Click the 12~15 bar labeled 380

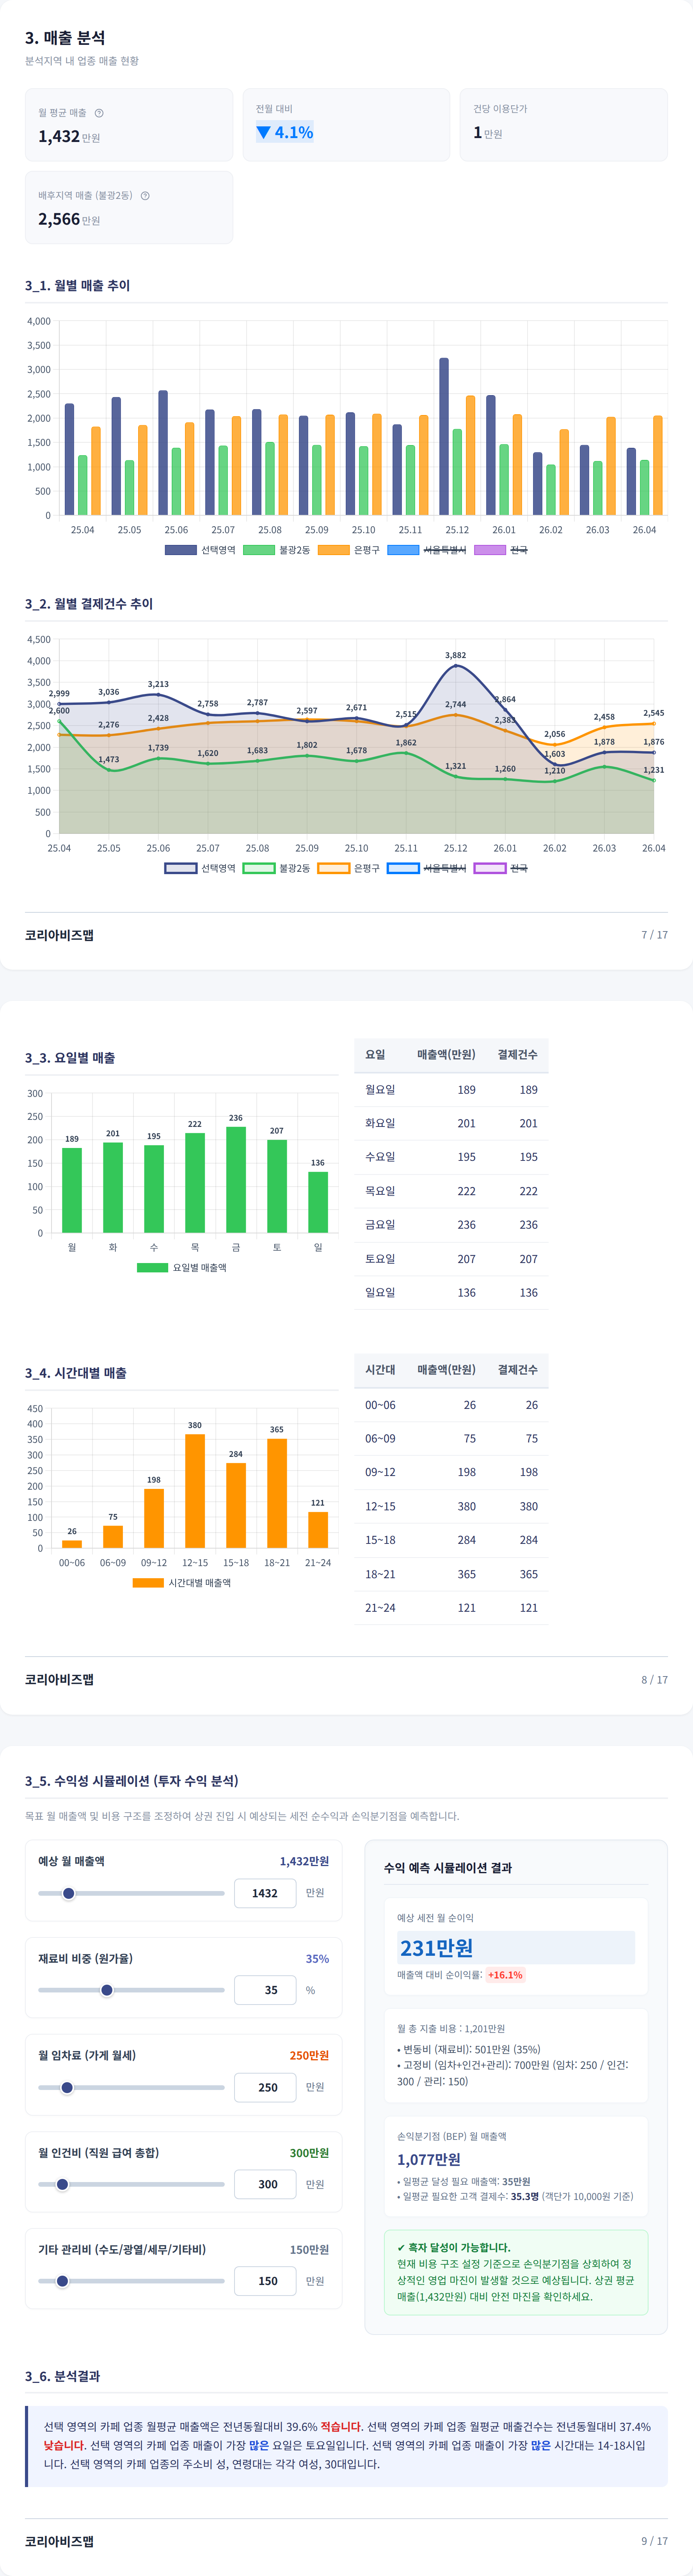pos(195,1491)
